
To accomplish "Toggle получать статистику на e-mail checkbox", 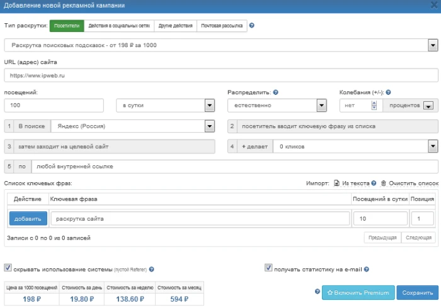I will [268, 268].
